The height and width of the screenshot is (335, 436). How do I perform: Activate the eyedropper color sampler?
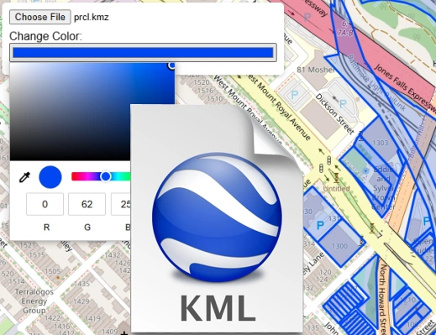click(24, 177)
